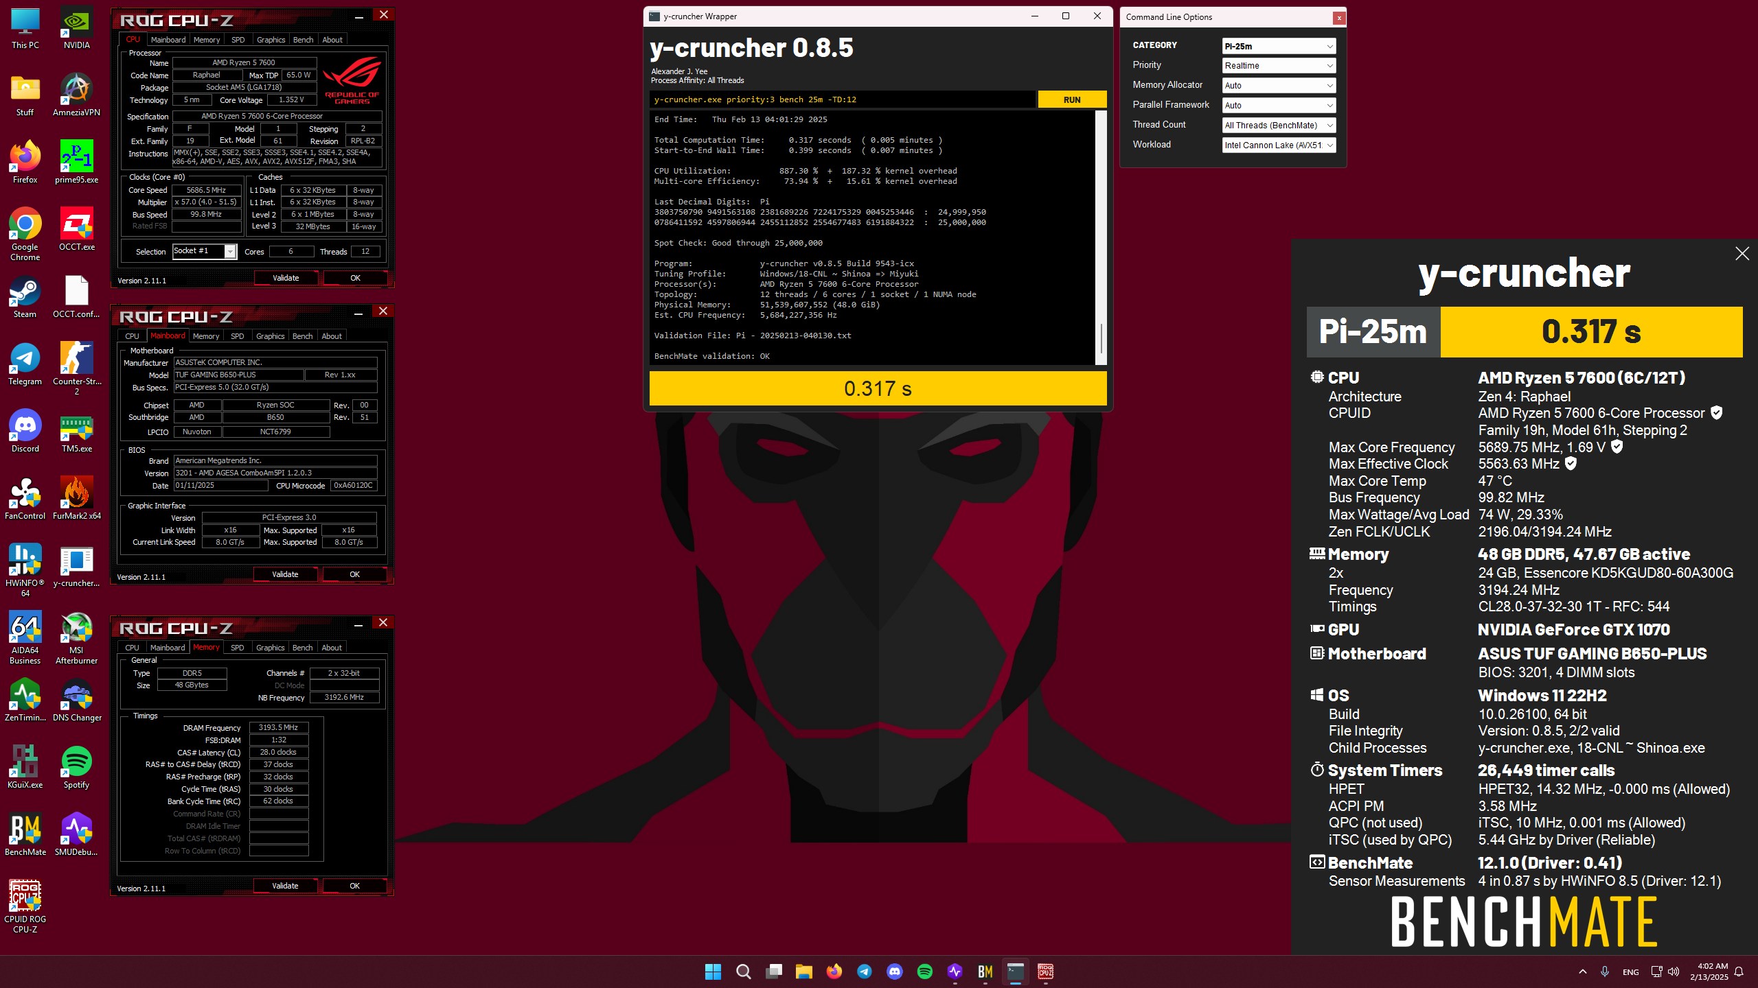Click OK in top CPU-Z window
1758x988 pixels.
click(355, 278)
